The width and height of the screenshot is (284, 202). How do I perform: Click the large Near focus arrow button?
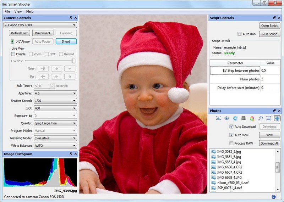coord(43,68)
